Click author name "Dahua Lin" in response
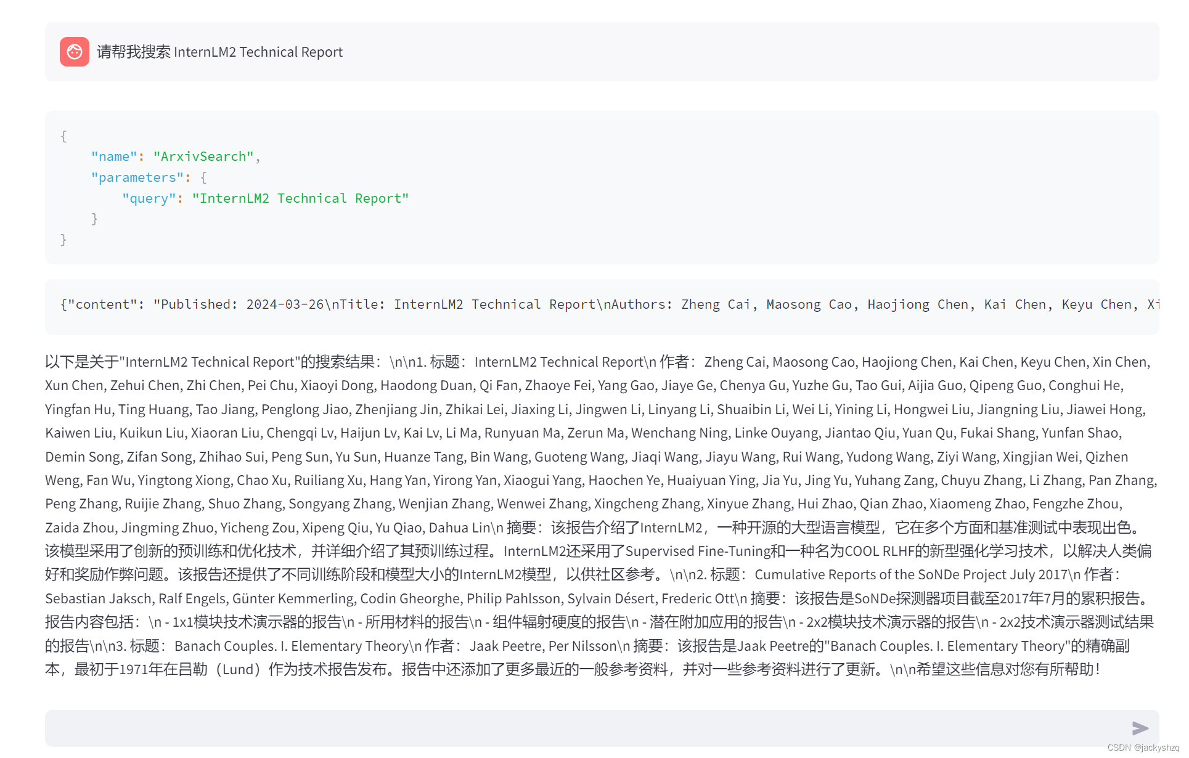 click(459, 528)
